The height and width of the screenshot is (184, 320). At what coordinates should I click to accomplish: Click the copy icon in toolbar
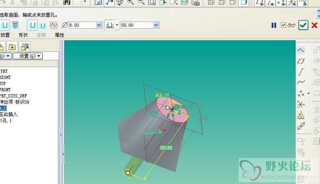click(24, 2)
